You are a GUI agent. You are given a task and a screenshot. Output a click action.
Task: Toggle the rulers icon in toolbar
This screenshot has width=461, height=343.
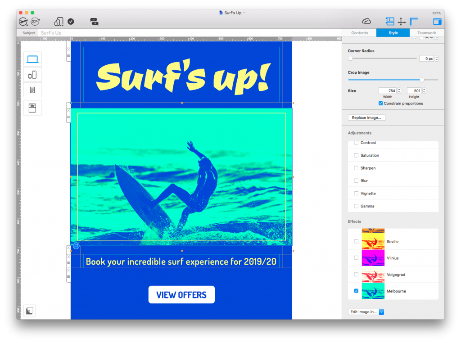click(x=414, y=21)
